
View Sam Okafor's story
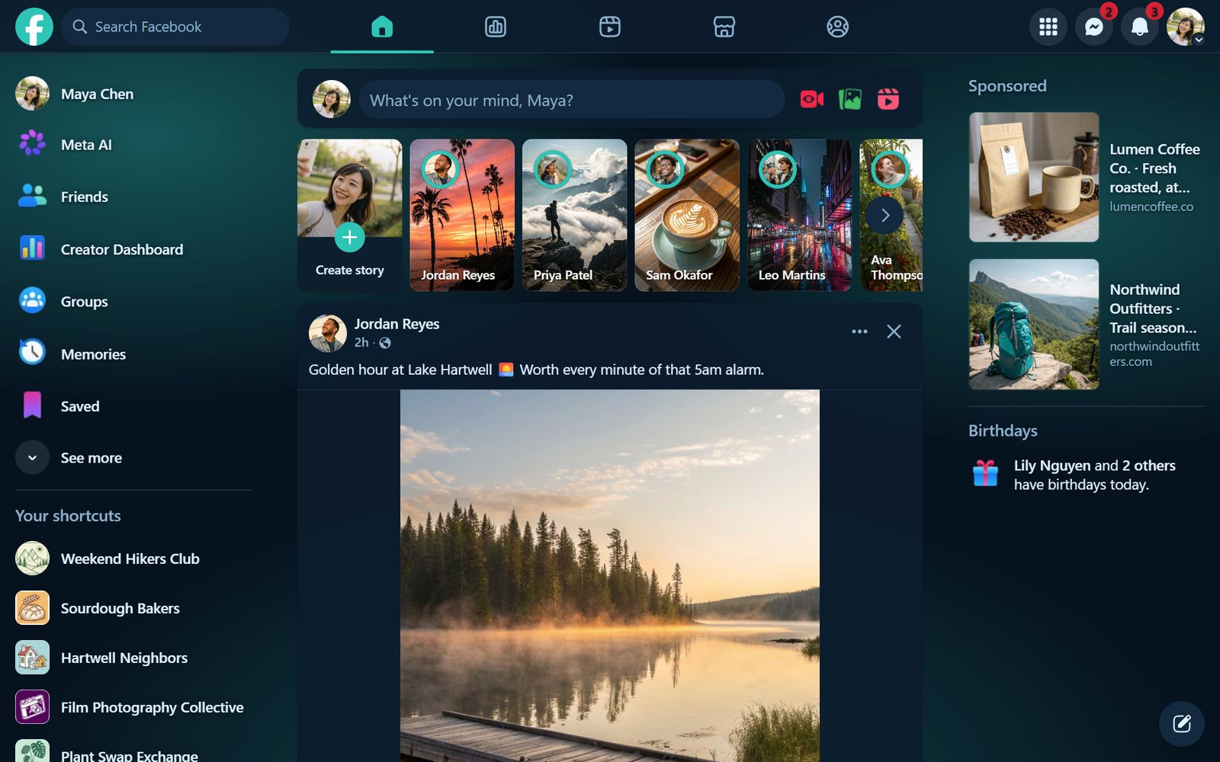(687, 215)
